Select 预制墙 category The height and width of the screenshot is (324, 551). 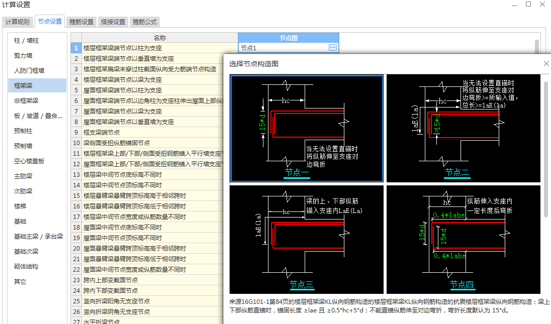(x=37, y=146)
